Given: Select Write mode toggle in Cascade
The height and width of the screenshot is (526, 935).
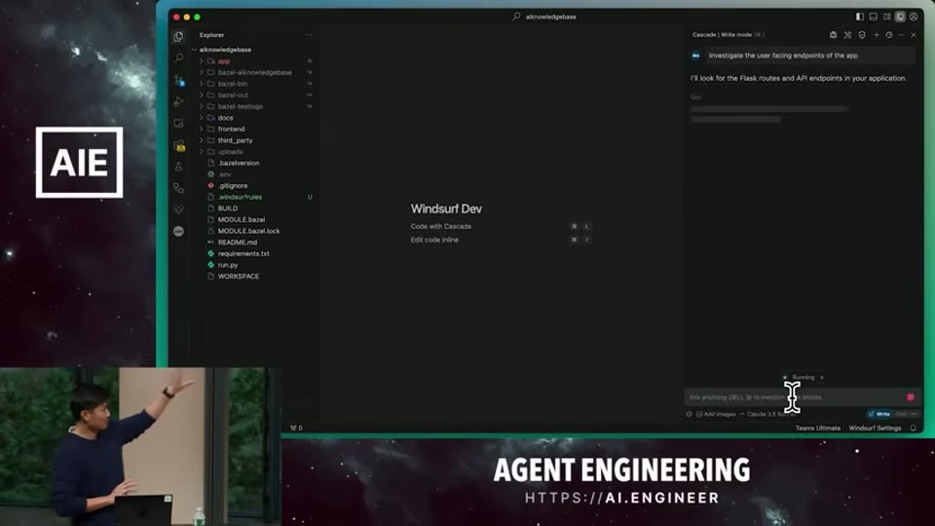Looking at the screenshot, I should pos(879,414).
